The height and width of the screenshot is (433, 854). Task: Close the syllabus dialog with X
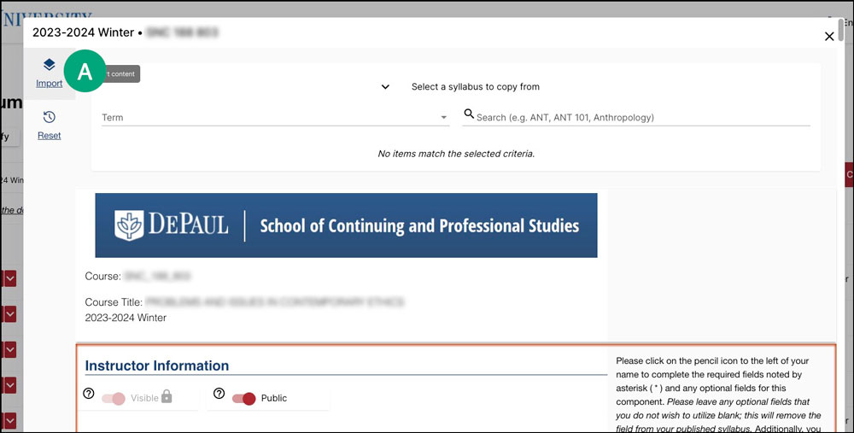829,37
